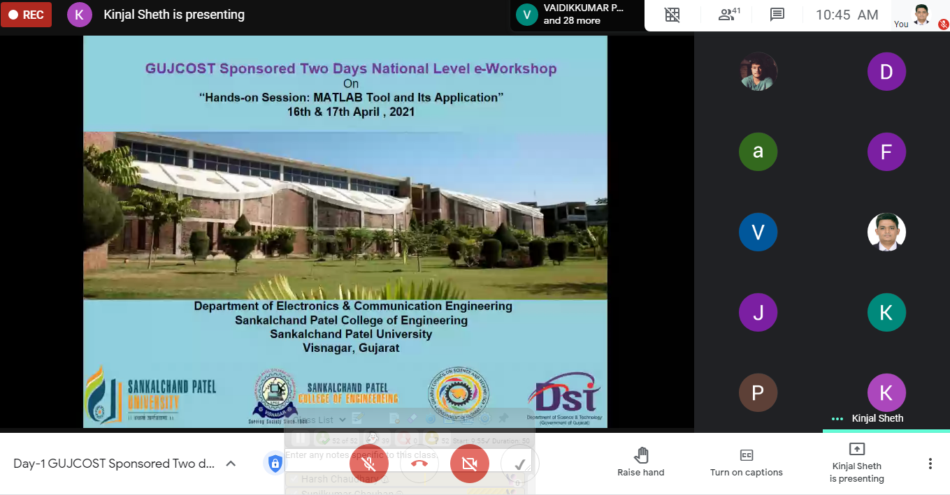Open Kinjal Sheth is presenting options
The height and width of the screenshot is (495, 950).
[856, 463]
